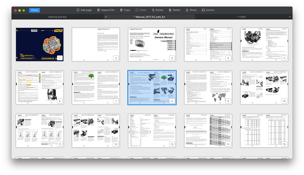304x175 pixels.
Task: Click the green fullscreen window dot
Action: pyautogui.click(x=24, y=10)
